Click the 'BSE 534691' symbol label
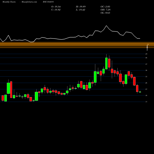The width and height of the screenshot is (154, 154). (48, 2)
